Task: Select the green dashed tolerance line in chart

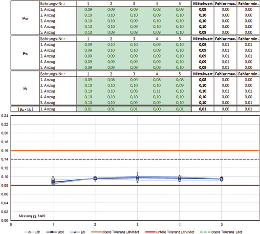Action: 135,159
